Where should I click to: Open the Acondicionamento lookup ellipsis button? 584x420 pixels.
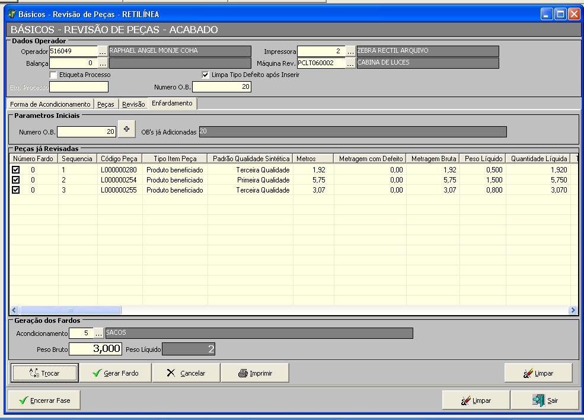coord(98,334)
